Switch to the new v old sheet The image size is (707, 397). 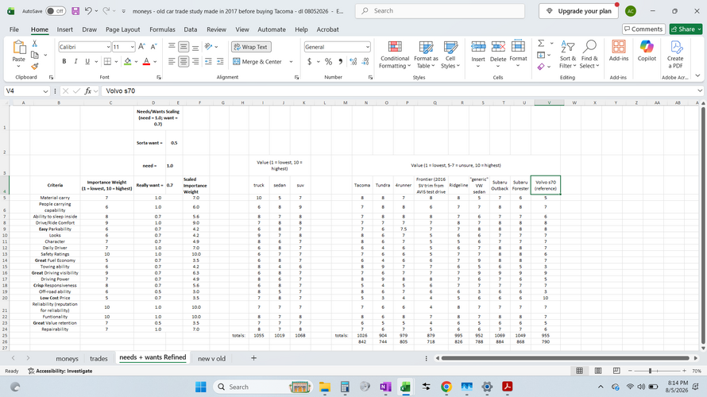tap(211, 358)
